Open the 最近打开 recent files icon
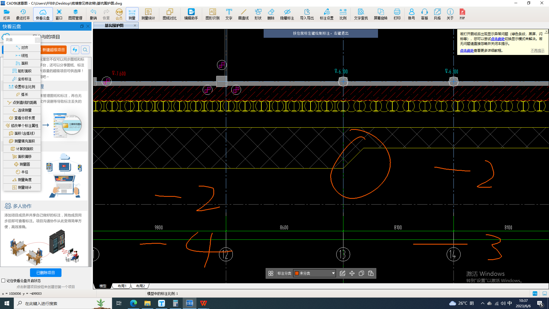Screen dimensions: 549x309 coord(23,14)
